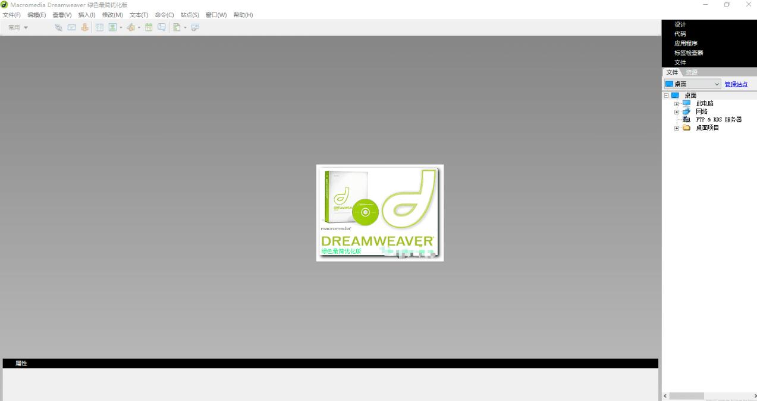Image resolution: width=757 pixels, height=401 pixels.
Task: Click the Date calendar icon
Action: pyautogui.click(x=149, y=27)
